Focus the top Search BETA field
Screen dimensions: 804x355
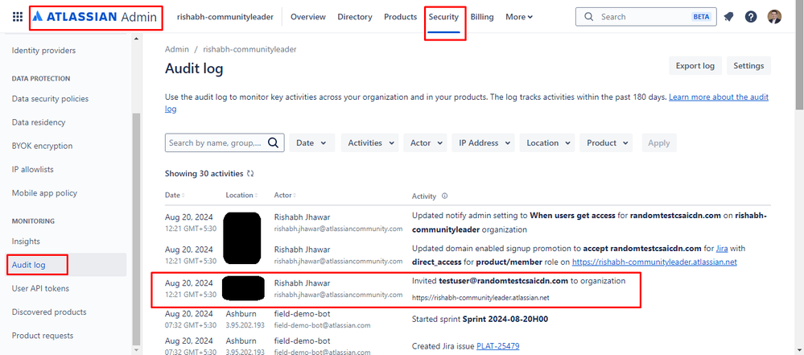click(x=645, y=17)
